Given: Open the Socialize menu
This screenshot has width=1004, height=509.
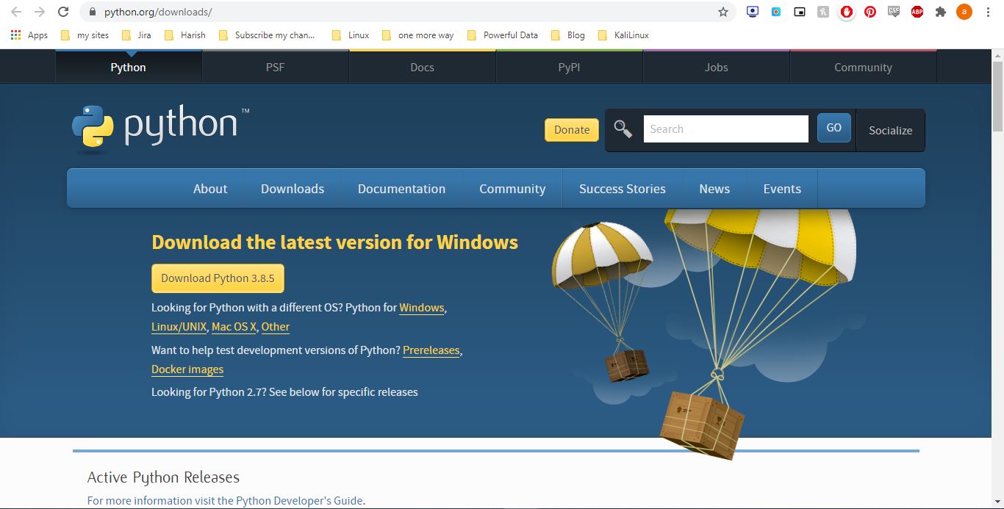Looking at the screenshot, I should [x=890, y=130].
